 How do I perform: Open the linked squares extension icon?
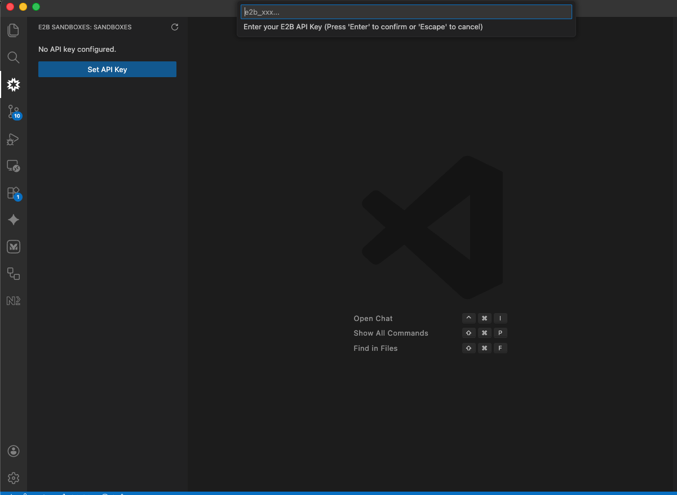tap(14, 274)
